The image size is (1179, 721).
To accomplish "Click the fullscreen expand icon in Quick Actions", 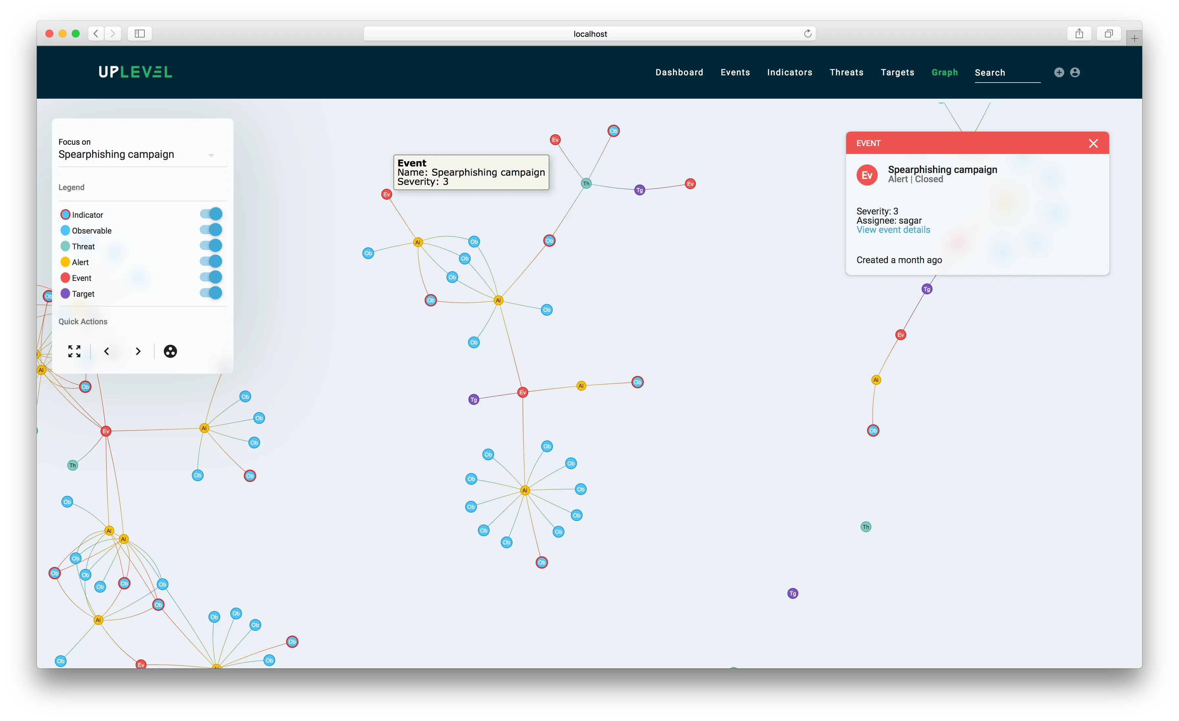I will point(74,351).
